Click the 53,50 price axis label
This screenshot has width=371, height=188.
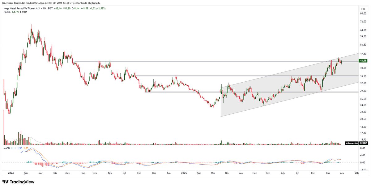point(363,45)
